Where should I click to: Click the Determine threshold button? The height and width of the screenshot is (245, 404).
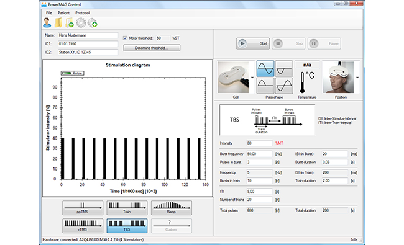pos(152,48)
